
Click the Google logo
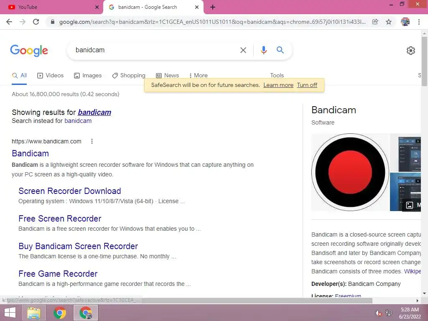(x=29, y=51)
